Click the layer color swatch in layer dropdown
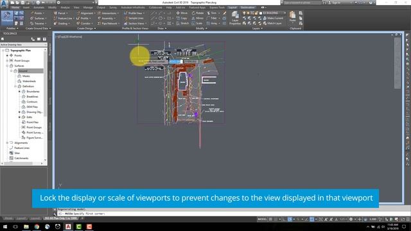The image size is (411, 231). click(x=261, y=13)
